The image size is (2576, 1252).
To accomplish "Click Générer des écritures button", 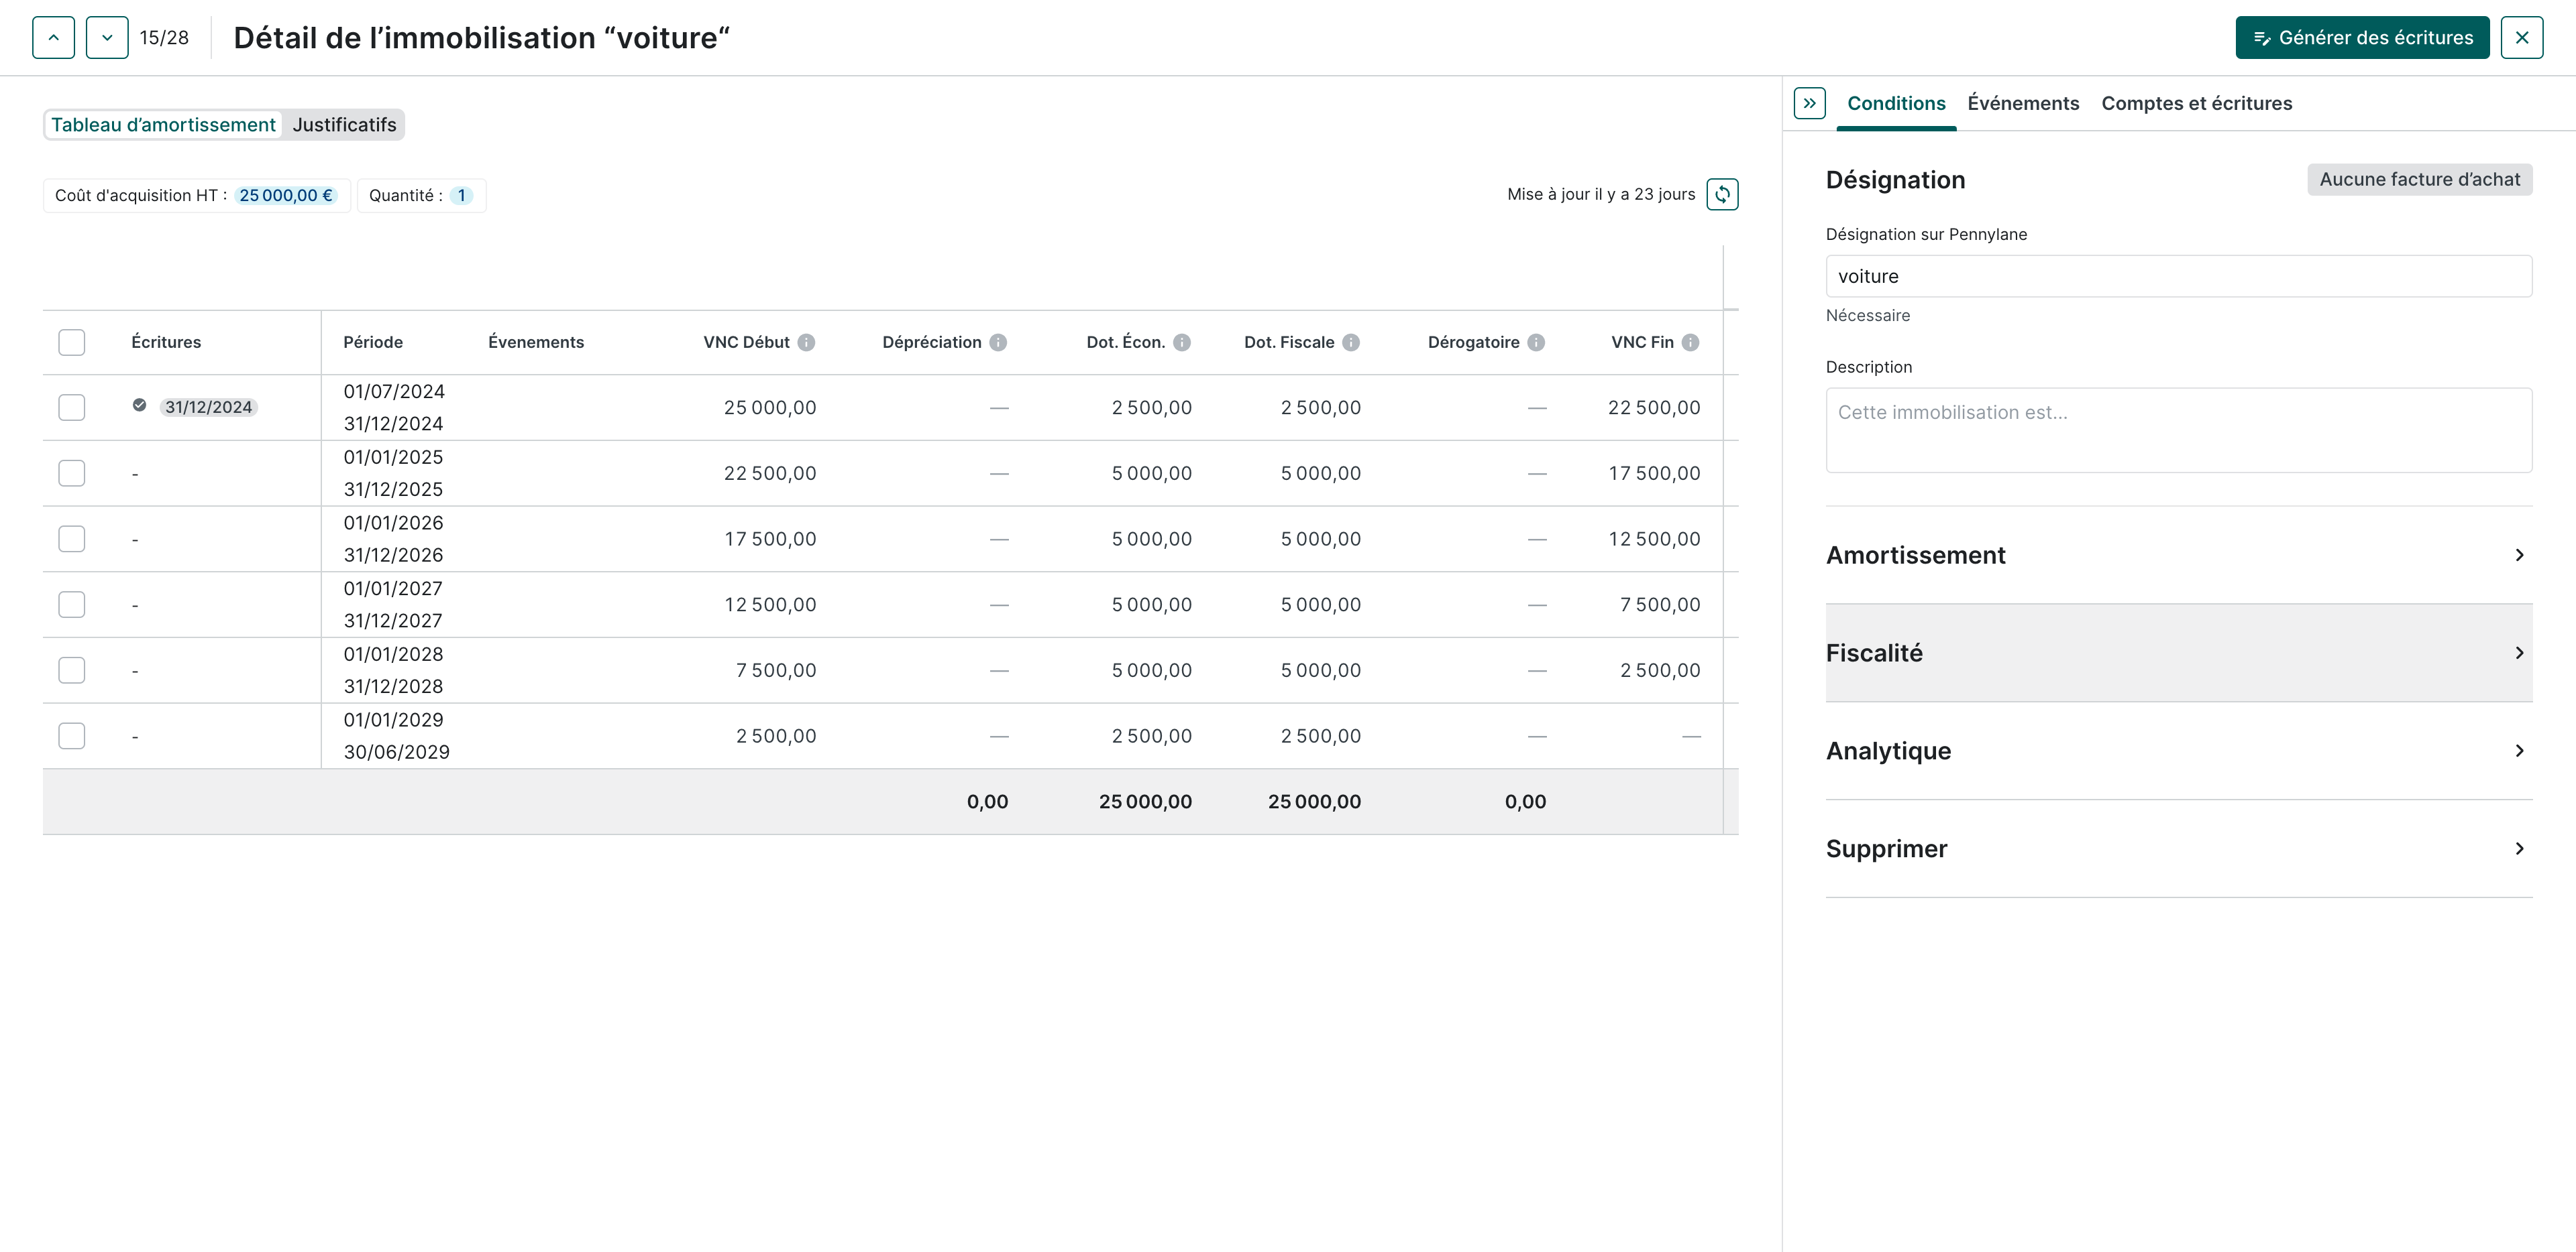I will pos(2362,38).
